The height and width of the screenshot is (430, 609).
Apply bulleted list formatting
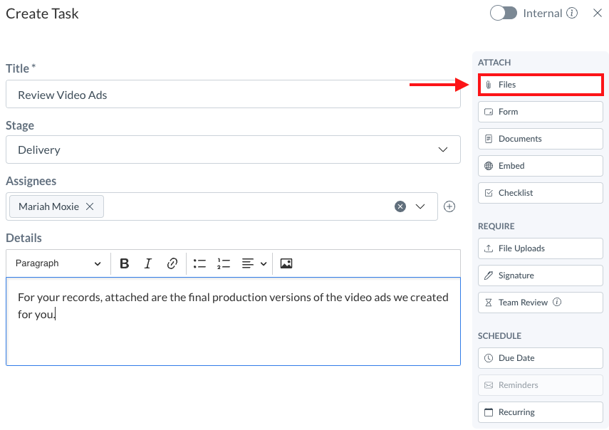199,263
